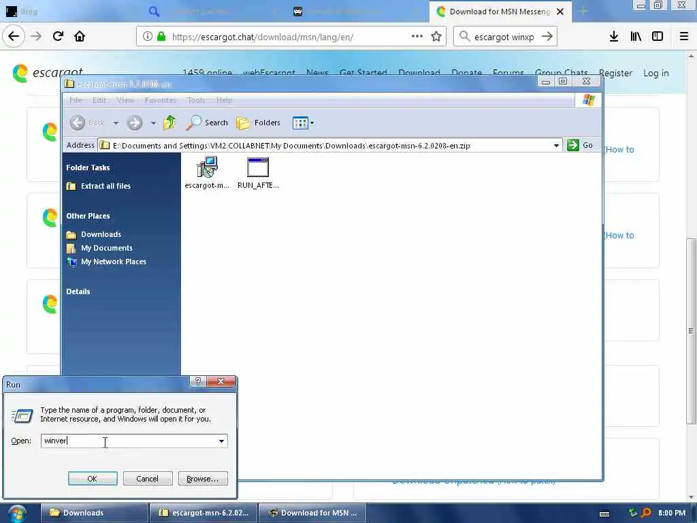Open Explorer Search pane
Image resolution: width=697 pixels, height=523 pixels.
click(x=207, y=123)
